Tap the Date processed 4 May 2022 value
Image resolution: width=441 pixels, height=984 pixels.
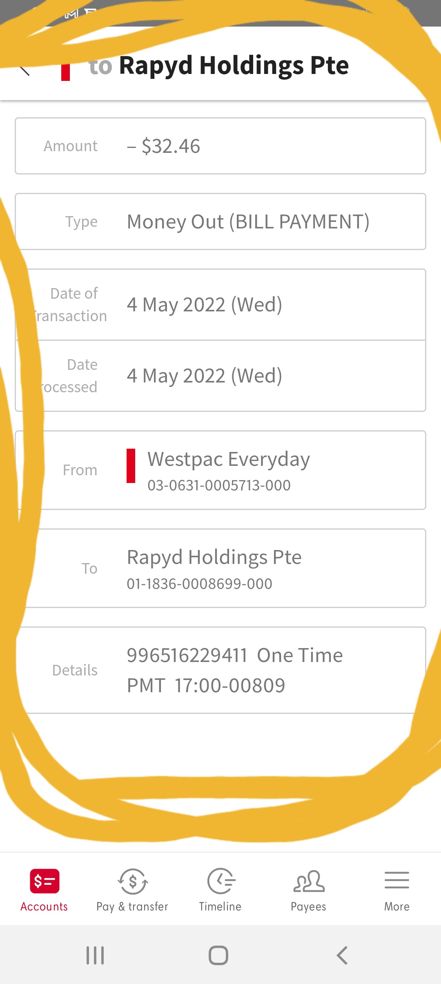[204, 376]
